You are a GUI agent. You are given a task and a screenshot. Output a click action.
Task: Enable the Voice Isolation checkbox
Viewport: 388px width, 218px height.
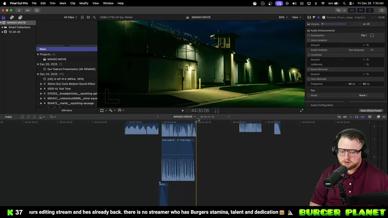[x=309, y=40]
